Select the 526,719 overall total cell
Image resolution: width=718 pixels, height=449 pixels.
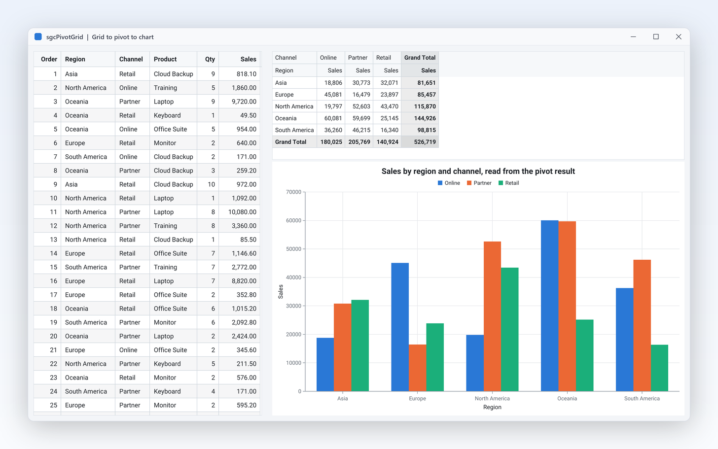click(420, 142)
